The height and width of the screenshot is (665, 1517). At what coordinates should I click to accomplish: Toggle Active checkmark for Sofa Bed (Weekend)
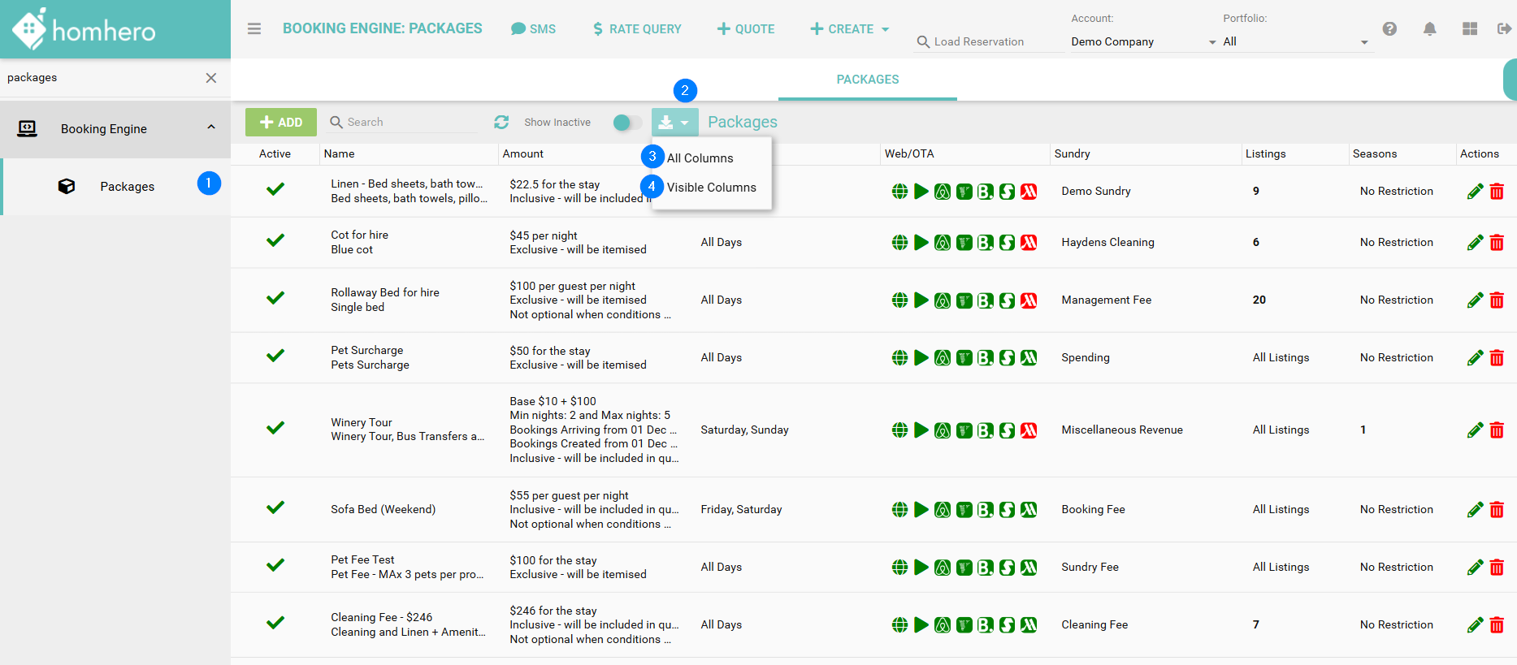pyautogui.click(x=275, y=507)
